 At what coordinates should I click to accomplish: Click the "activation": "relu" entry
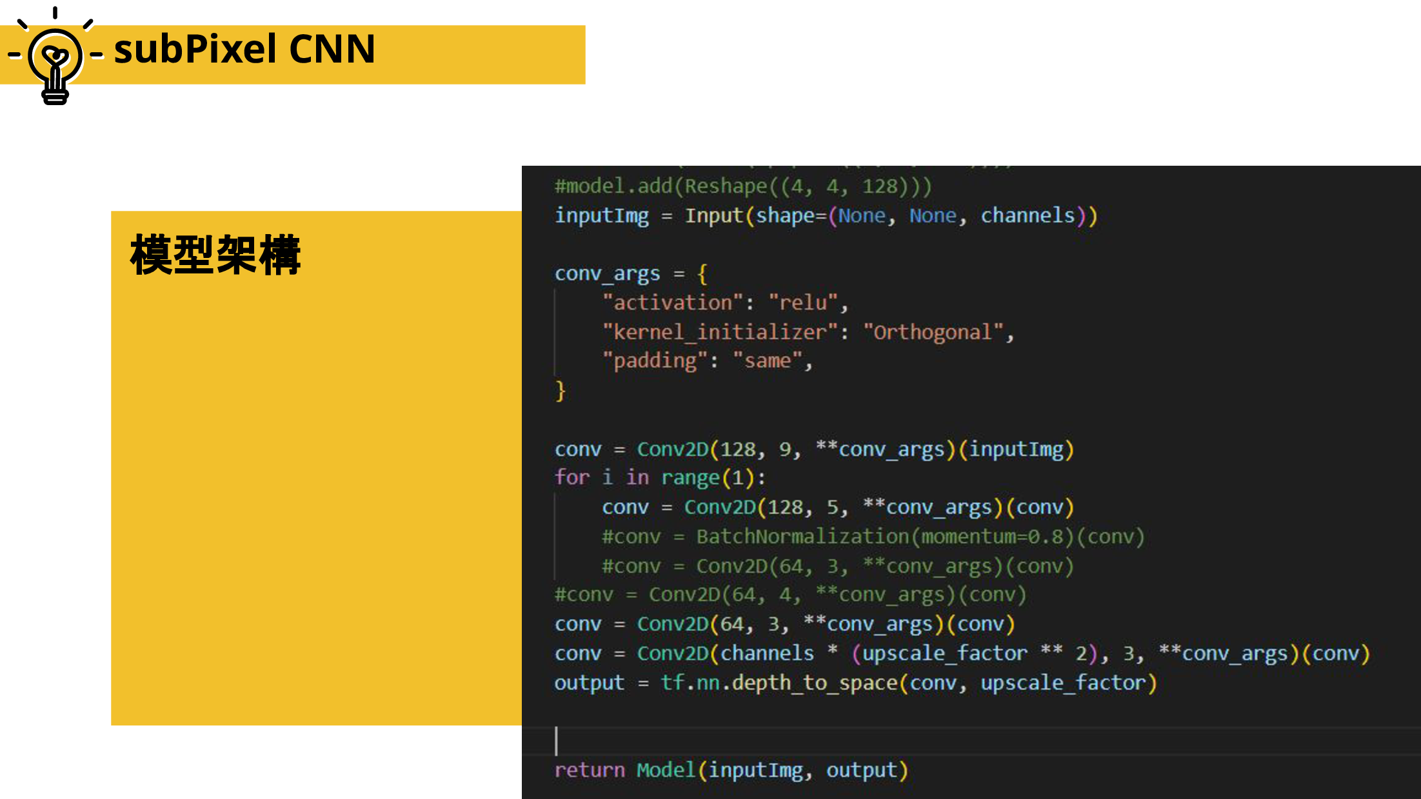[724, 302]
